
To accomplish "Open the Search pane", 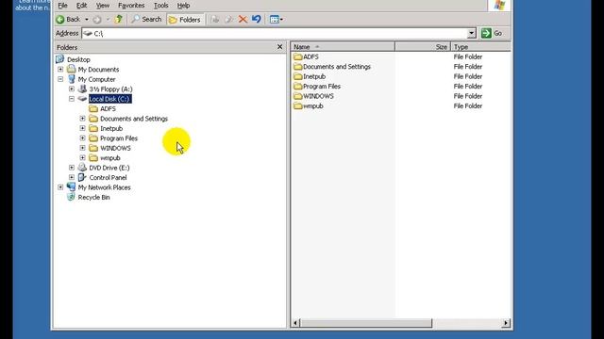I will click(147, 19).
